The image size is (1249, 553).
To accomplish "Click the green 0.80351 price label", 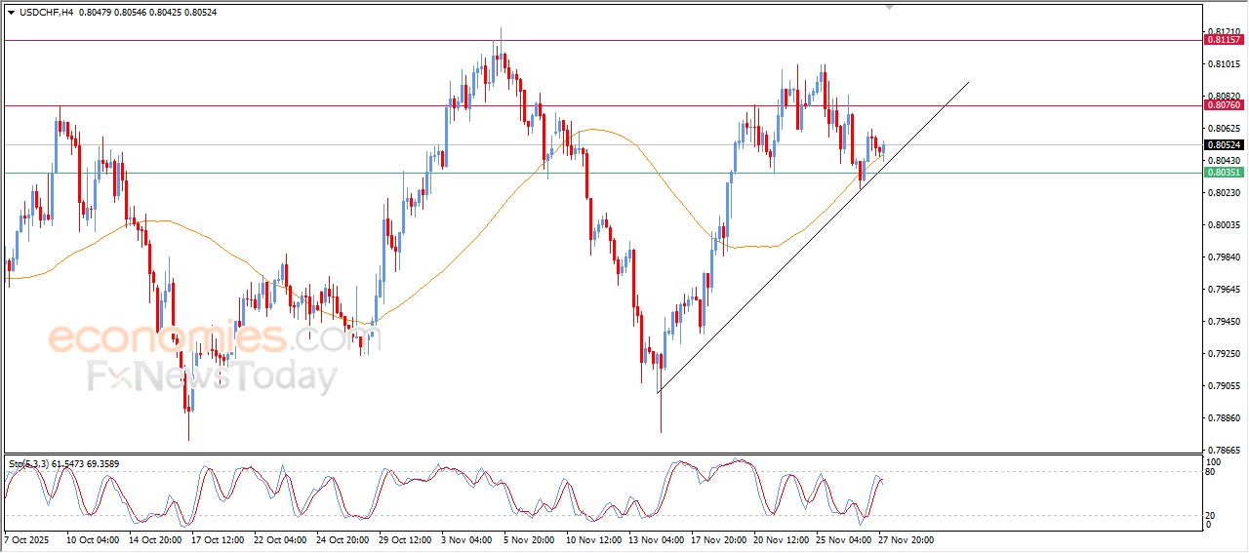I will coord(1224,173).
